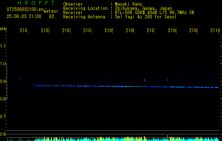Click the 2101 time axis label
Screen dimensions: 222x141
[24, 30]
